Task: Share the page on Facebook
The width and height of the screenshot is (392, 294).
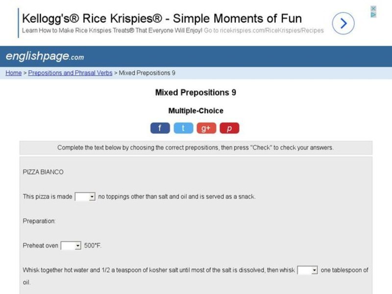Action: [x=160, y=128]
